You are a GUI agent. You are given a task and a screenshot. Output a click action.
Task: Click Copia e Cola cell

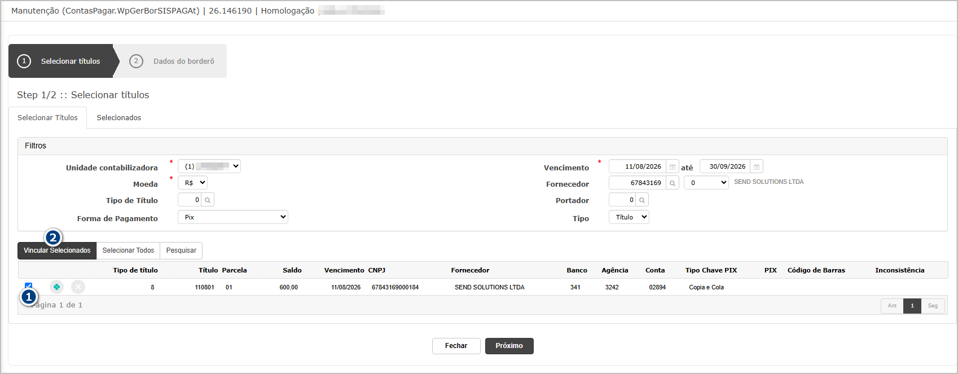[706, 287]
